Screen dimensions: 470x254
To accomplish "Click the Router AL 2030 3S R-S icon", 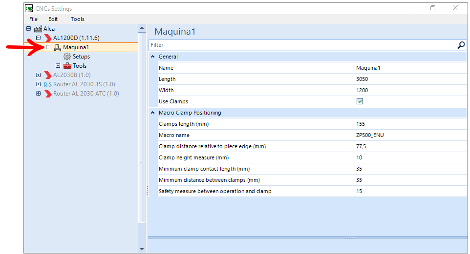I will [x=48, y=84].
